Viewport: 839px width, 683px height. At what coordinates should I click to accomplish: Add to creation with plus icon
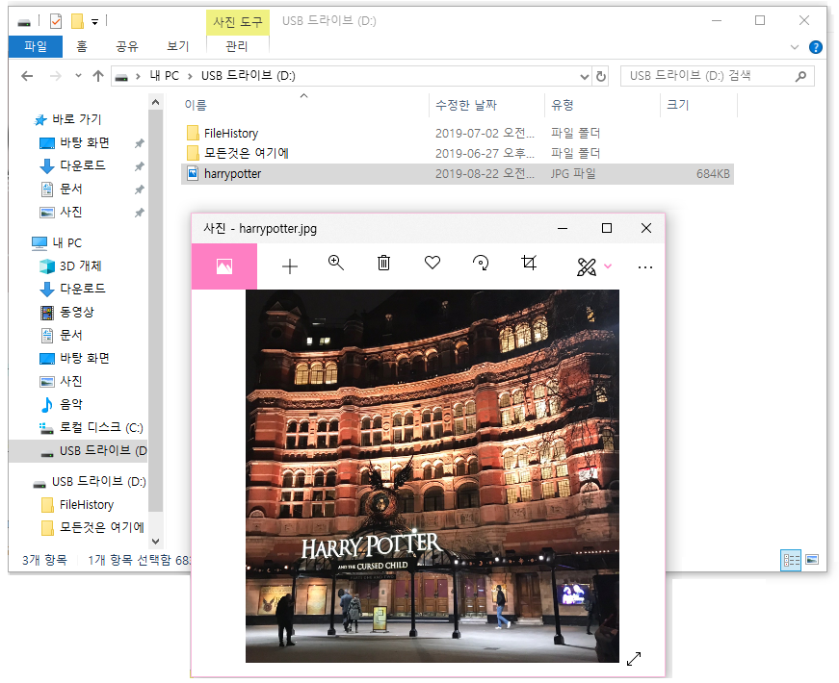point(290,266)
